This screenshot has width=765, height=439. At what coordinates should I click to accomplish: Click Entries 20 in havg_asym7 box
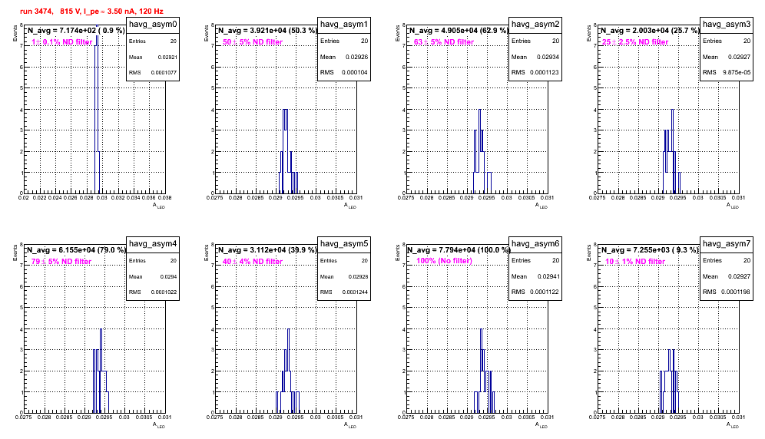(x=727, y=260)
